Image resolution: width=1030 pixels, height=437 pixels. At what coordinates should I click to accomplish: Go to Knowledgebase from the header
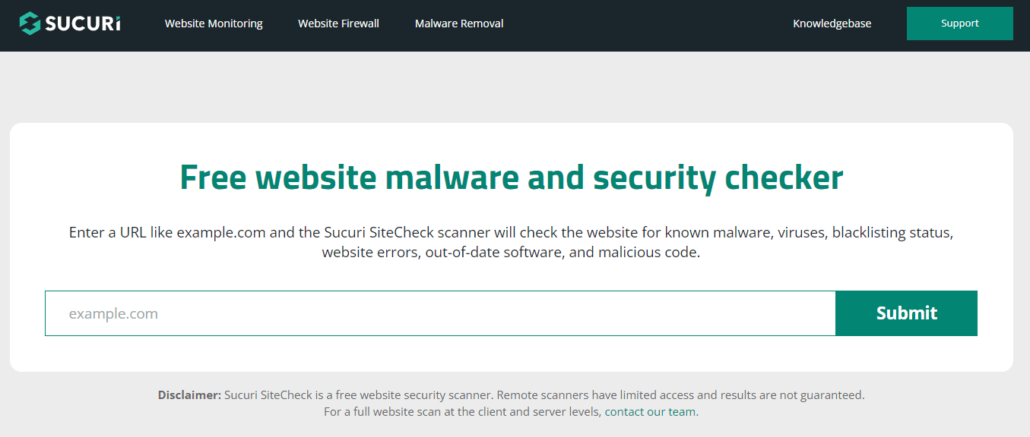click(832, 24)
